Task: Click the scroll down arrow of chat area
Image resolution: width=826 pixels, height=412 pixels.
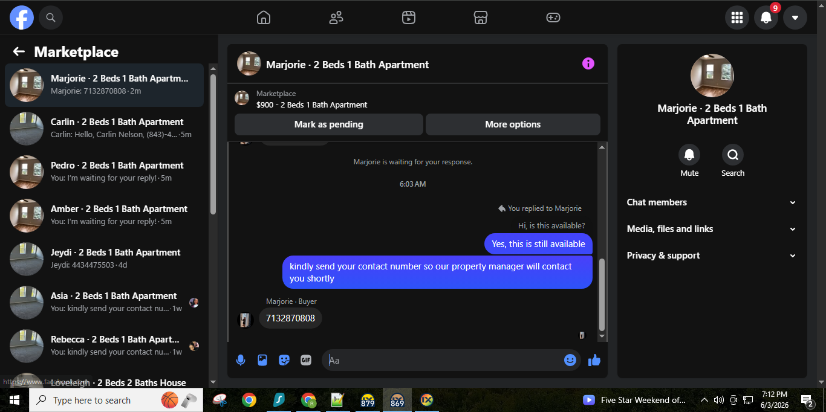Action: coord(602,336)
